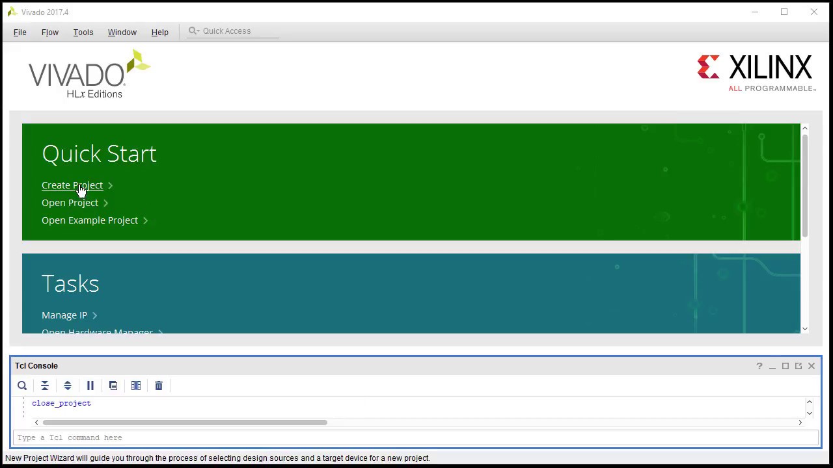The image size is (833, 468).
Task: Click the Open Example Project link
Action: [90, 220]
